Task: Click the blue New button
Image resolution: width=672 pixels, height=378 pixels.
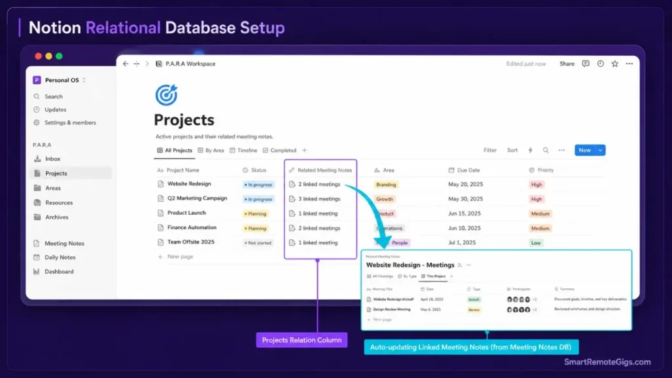Action: pos(585,150)
